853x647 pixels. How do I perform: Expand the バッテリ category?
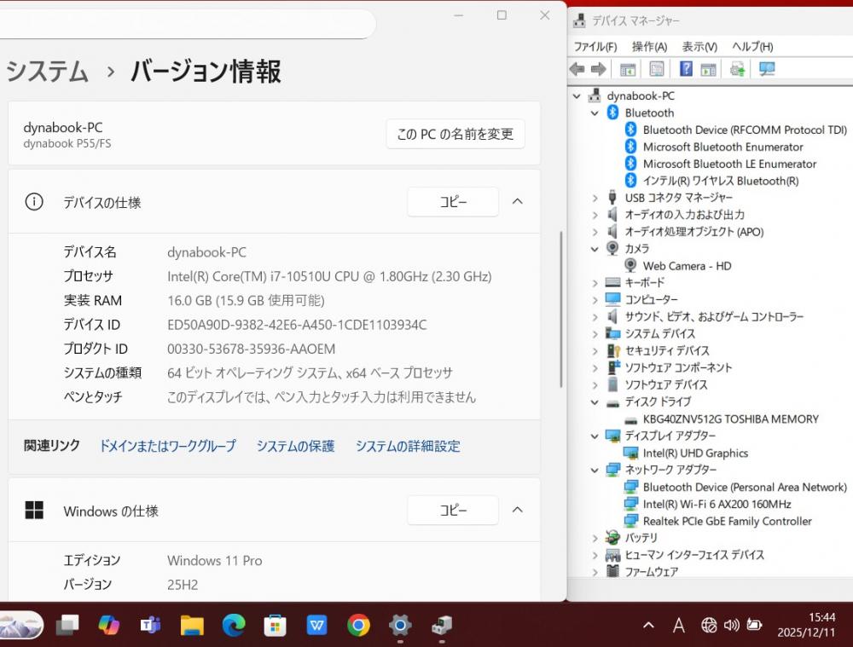tap(595, 538)
